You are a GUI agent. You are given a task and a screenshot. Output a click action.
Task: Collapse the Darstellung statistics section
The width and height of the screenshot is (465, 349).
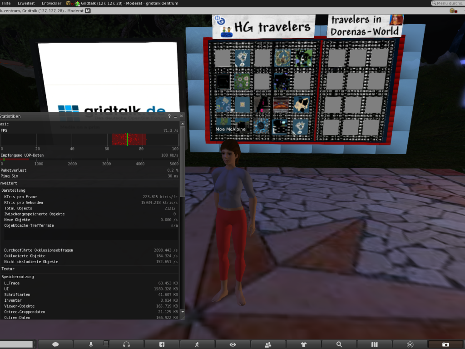[13, 190]
